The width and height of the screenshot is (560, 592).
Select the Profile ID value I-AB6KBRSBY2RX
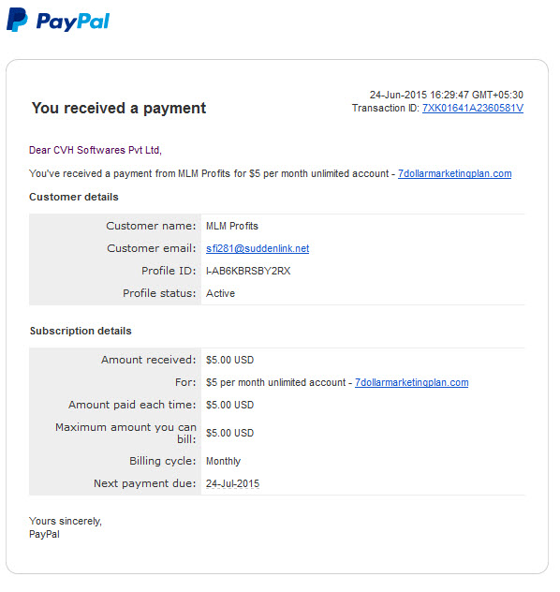248,271
